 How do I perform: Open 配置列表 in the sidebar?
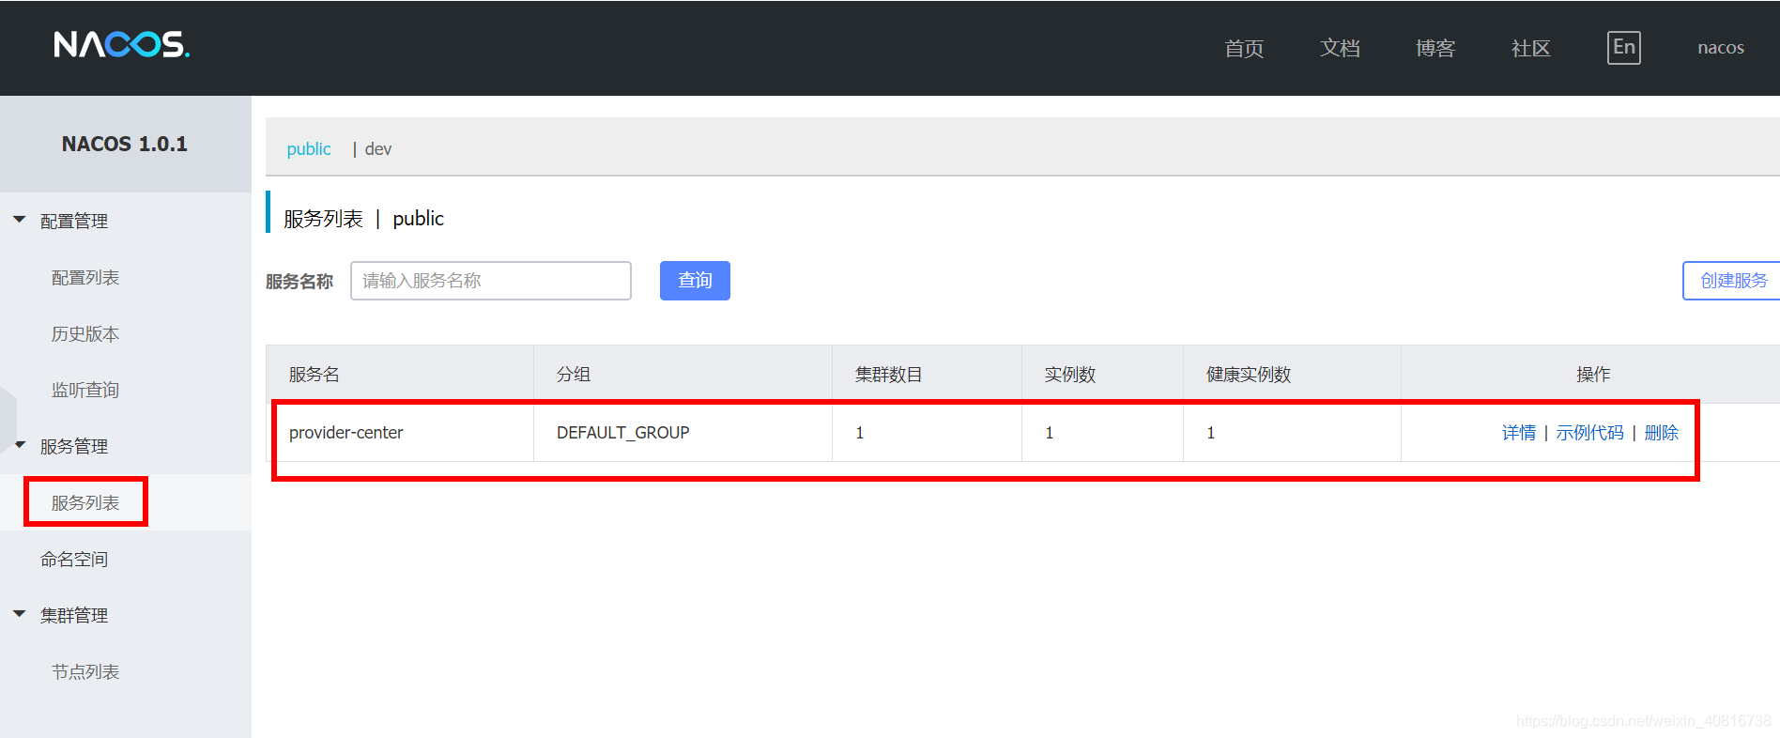pos(85,278)
